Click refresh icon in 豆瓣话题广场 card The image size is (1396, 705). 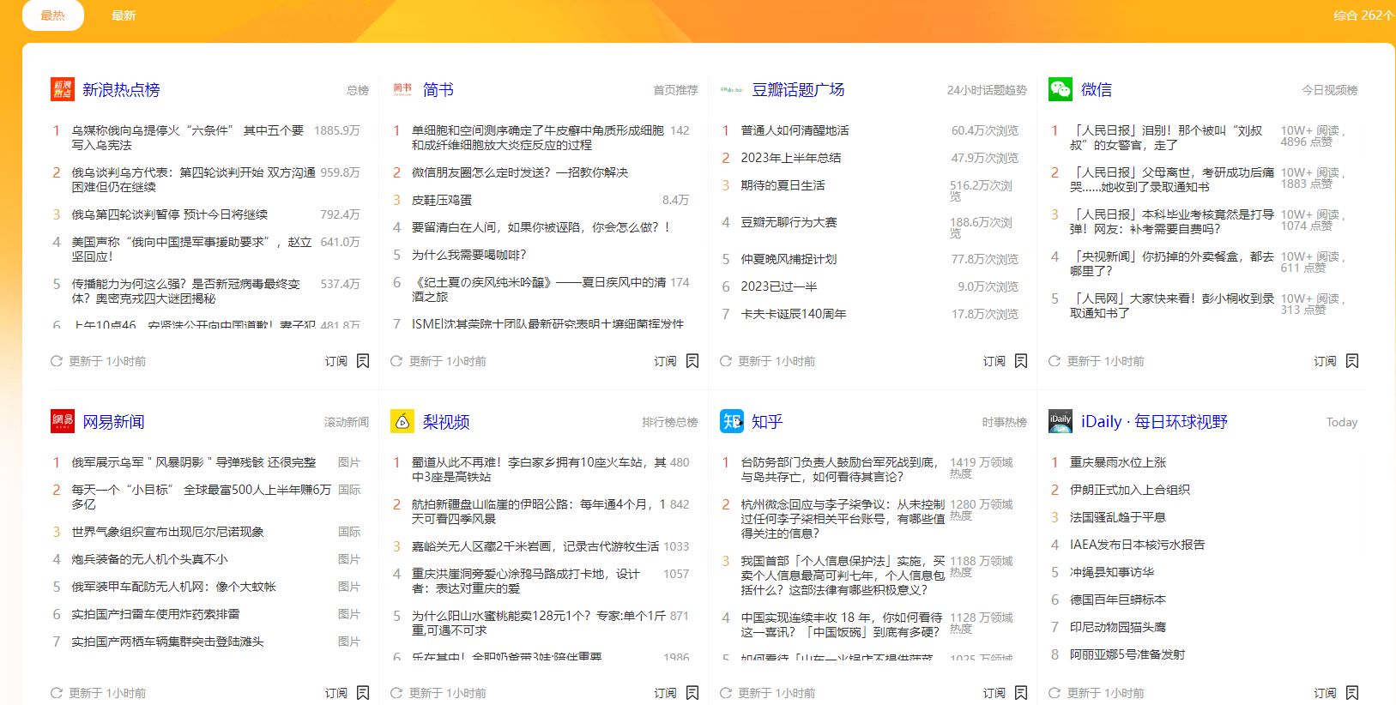tap(726, 361)
